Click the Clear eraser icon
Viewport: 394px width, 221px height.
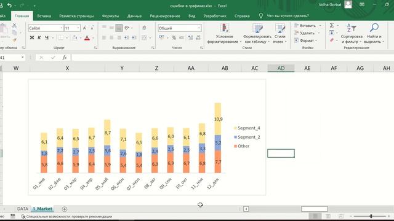click(x=332, y=40)
